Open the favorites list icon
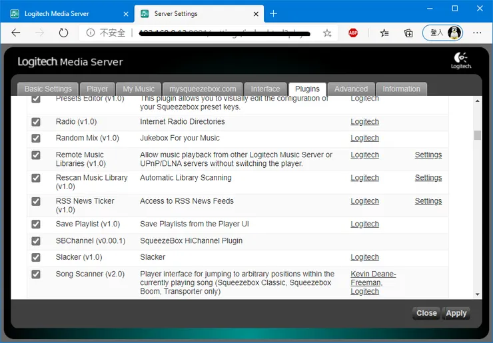This screenshot has width=493, height=343. pos(384,33)
